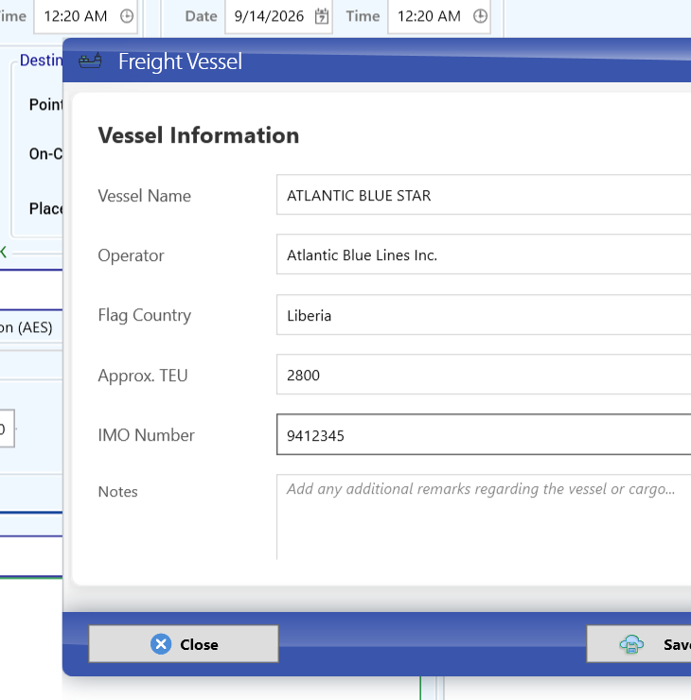Click the Vessel Name label

[144, 196]
